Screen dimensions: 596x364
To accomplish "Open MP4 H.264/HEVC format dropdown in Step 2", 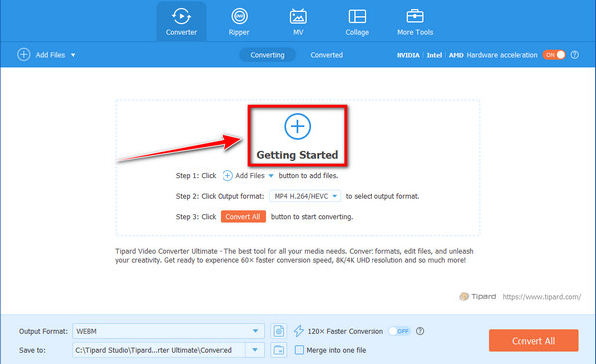I will [x=305, y=196].
